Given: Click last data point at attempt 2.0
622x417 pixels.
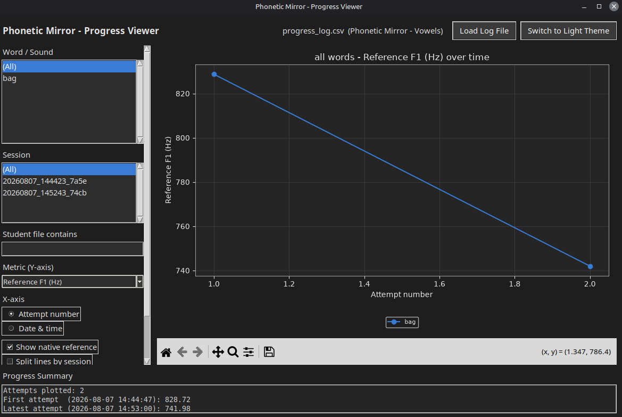Looking at the screenshot, I should click(590, 266).
